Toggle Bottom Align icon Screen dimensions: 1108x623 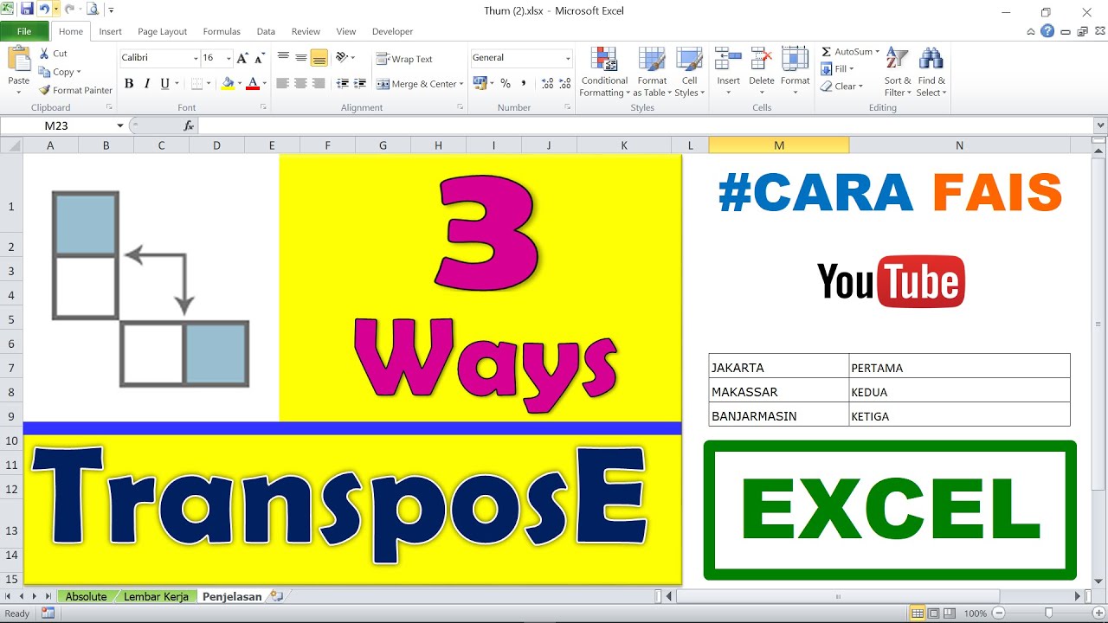(x=319, y=58)
